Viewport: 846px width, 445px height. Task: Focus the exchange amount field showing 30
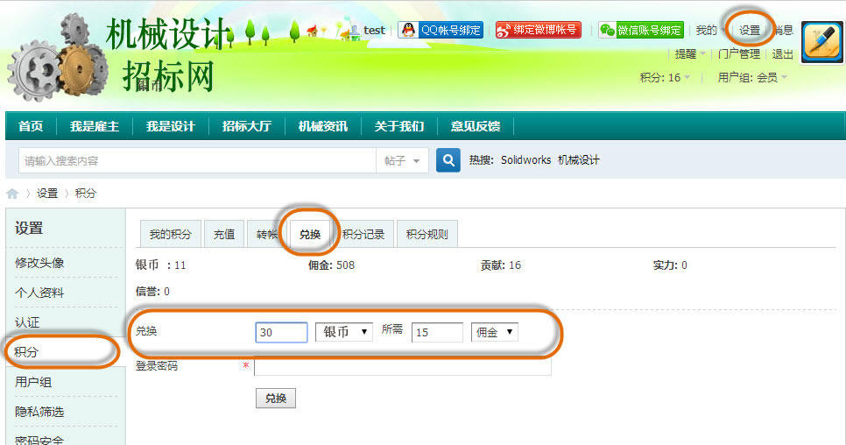(x=281, y=332)
